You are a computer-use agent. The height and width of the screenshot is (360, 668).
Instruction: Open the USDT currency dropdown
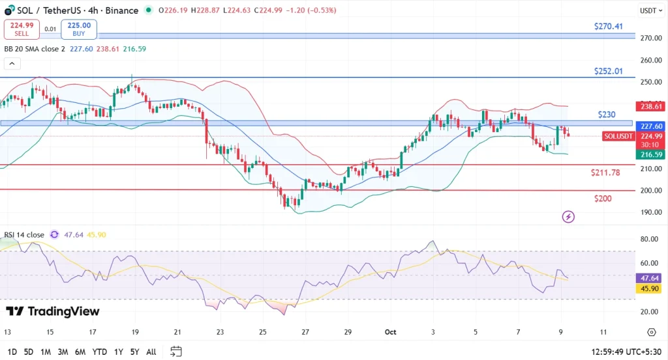pos(648,10)
